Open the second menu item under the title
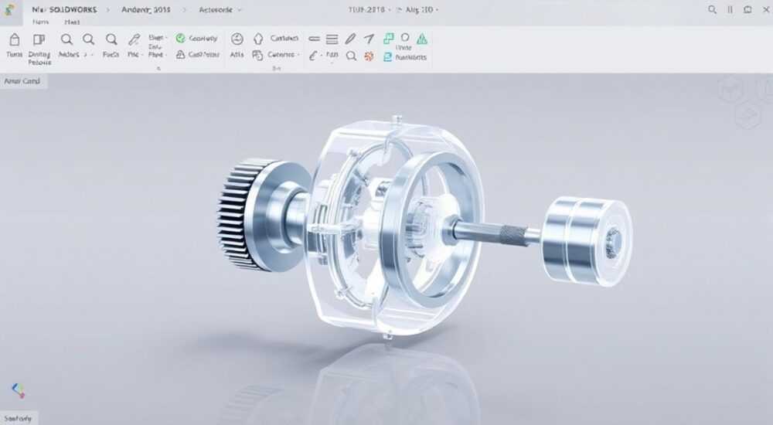The width and height of the screenshot is (773, 425). 72,22
